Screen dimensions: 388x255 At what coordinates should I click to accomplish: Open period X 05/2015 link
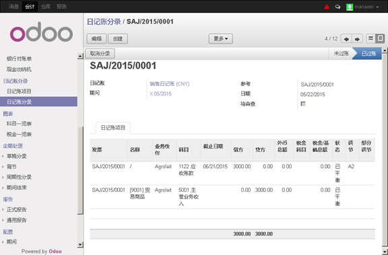160,94
